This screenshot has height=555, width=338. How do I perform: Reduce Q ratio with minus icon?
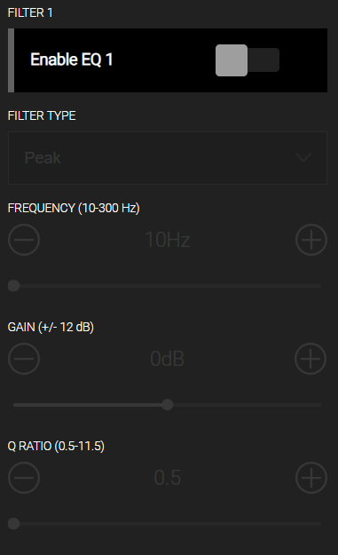pos(24,478)
